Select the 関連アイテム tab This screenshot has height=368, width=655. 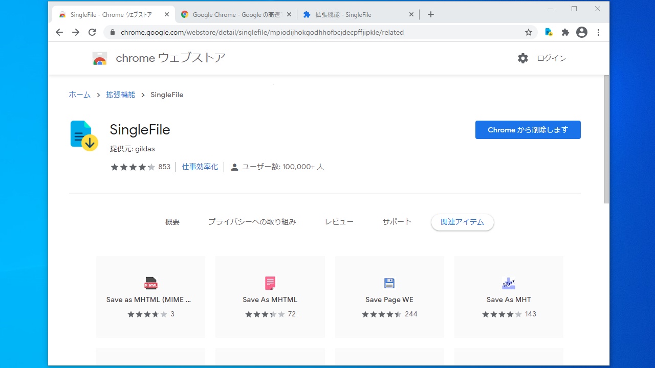point(463,222)
